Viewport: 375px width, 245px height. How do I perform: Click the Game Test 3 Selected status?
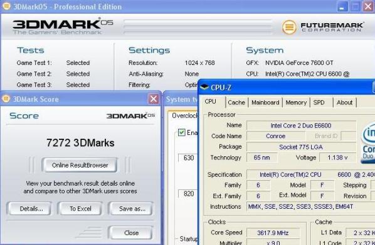[x=78, y=85]
